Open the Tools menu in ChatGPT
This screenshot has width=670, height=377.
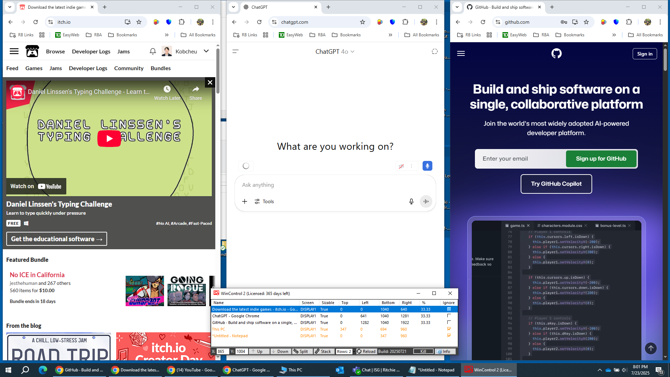pos(264,201)
